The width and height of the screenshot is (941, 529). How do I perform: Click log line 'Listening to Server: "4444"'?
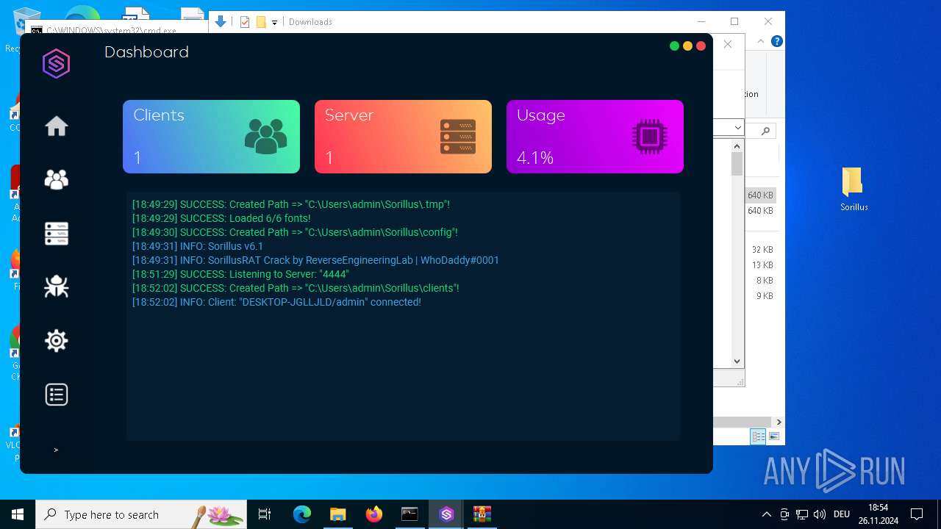point(240,274)
